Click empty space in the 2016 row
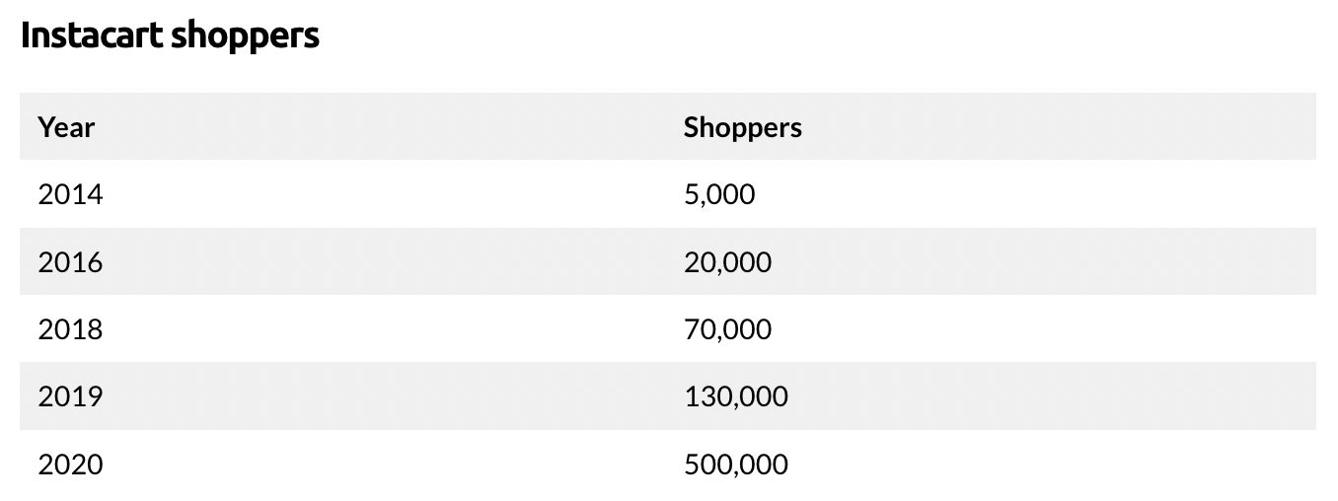This screenshot has width=1338, height=501. 395,262
